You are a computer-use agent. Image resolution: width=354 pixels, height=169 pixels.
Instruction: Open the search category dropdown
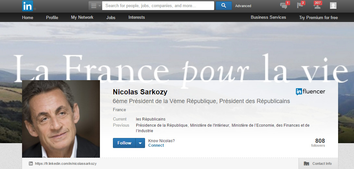(x=95, y=6)
